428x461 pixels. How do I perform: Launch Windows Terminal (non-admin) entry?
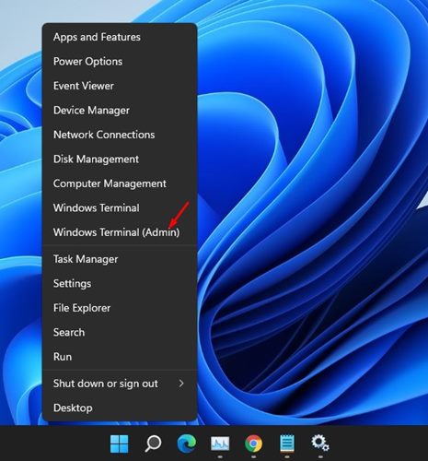120,207
